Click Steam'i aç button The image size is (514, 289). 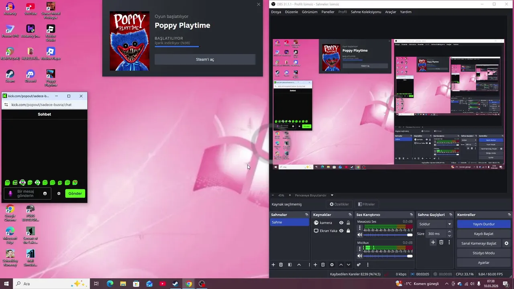(x=205, y=59)
